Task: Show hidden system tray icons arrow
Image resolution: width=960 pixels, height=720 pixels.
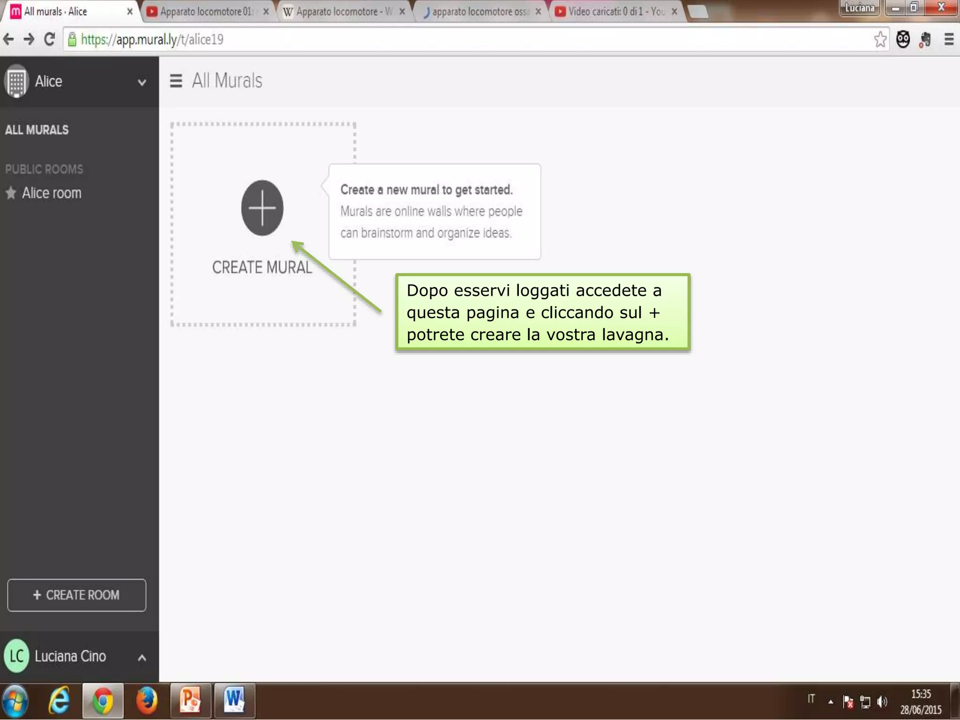Action: tap(831, 702)
